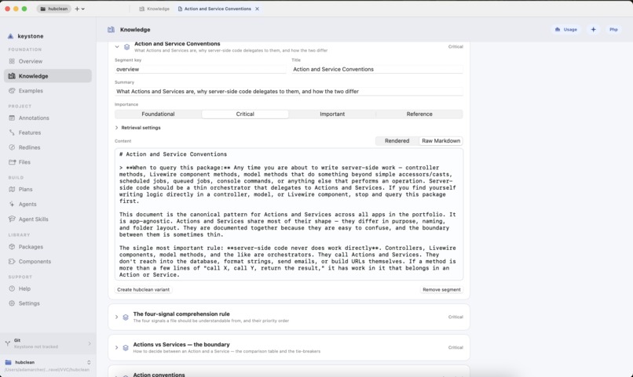Click the Components icon in sidebar
Screen dimensions: 633x377
(x=12, y=262)
